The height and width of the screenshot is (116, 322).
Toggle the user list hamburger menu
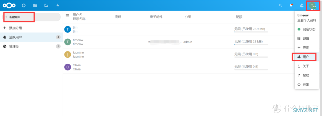coord(67,15)
